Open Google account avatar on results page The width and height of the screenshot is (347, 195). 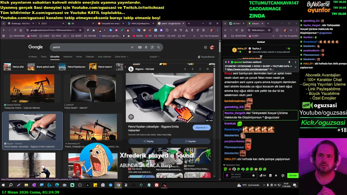[x=212, y=47]
